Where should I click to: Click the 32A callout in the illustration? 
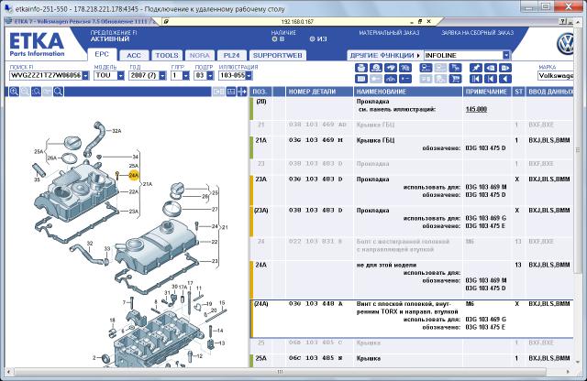[116, 131]
